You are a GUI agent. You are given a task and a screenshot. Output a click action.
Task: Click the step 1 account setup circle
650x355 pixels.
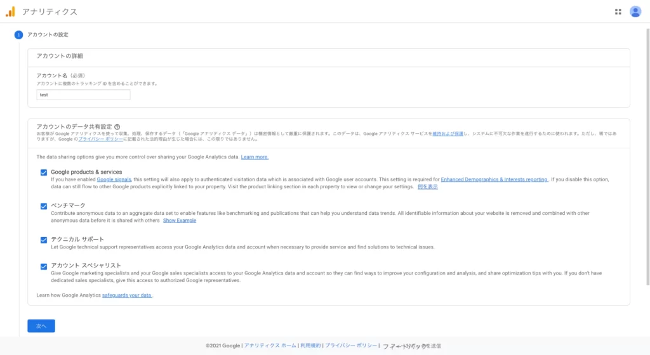[x=18, y=34]
